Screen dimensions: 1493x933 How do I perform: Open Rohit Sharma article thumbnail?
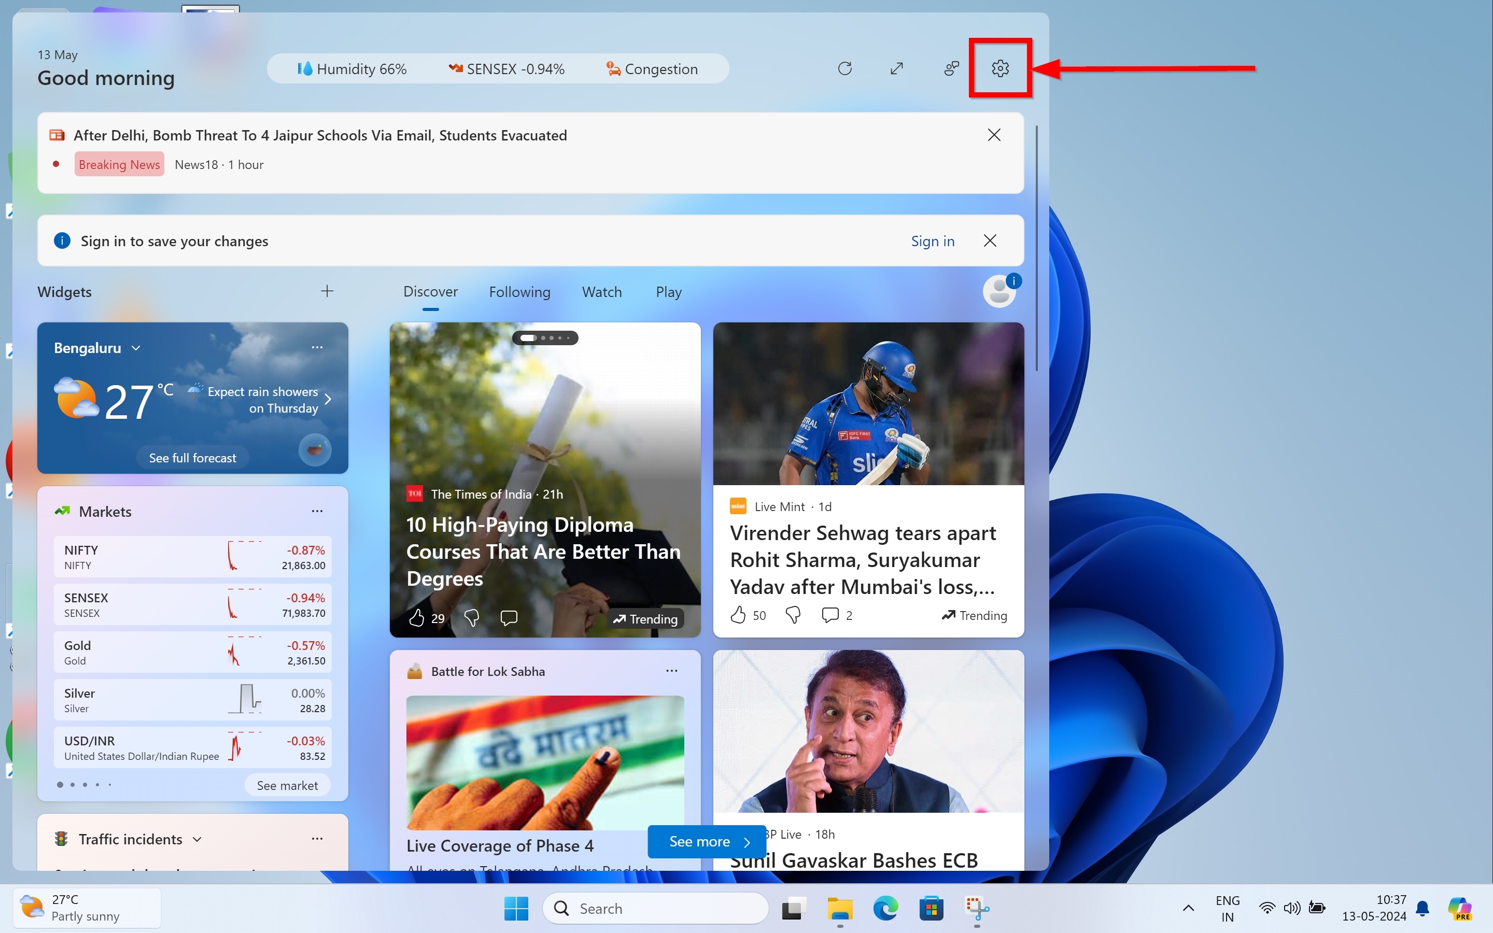[x=869, y=404]
